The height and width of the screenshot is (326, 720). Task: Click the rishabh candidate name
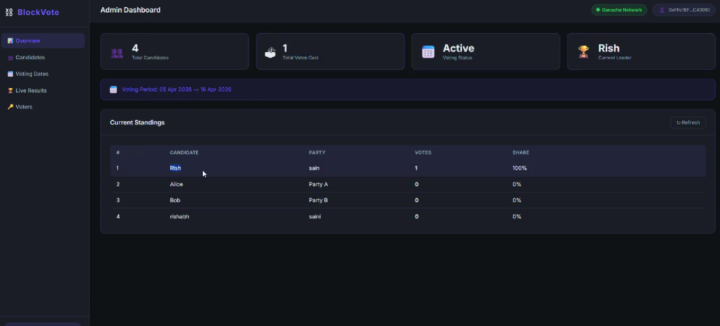click(x=179, y=216)
